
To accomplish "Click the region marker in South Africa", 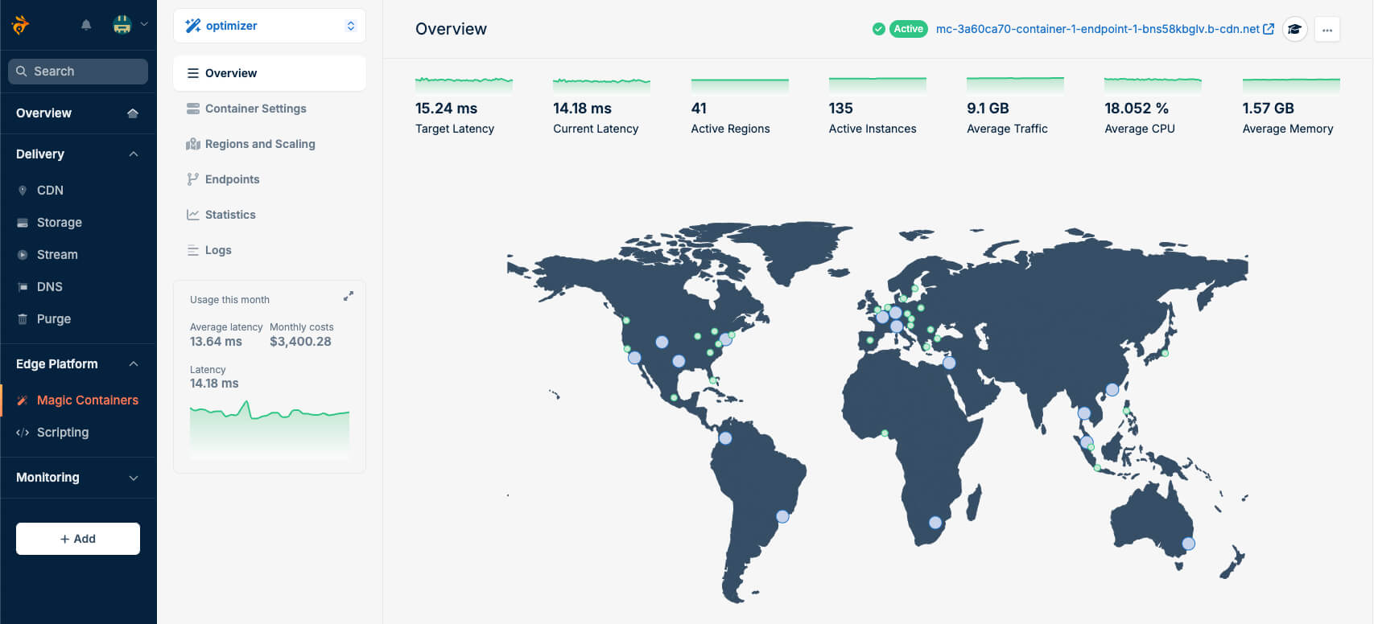I will tap(935, 523).
